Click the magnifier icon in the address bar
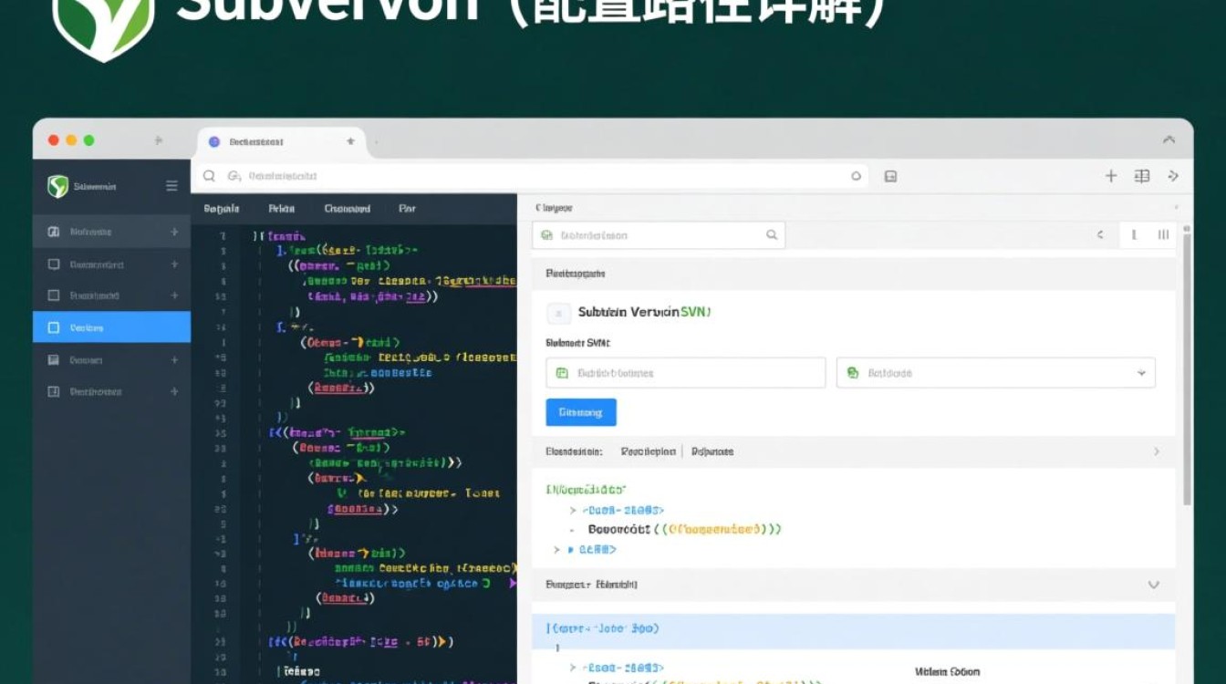The width and height of the screenshot is (1226, 684). 209,176
